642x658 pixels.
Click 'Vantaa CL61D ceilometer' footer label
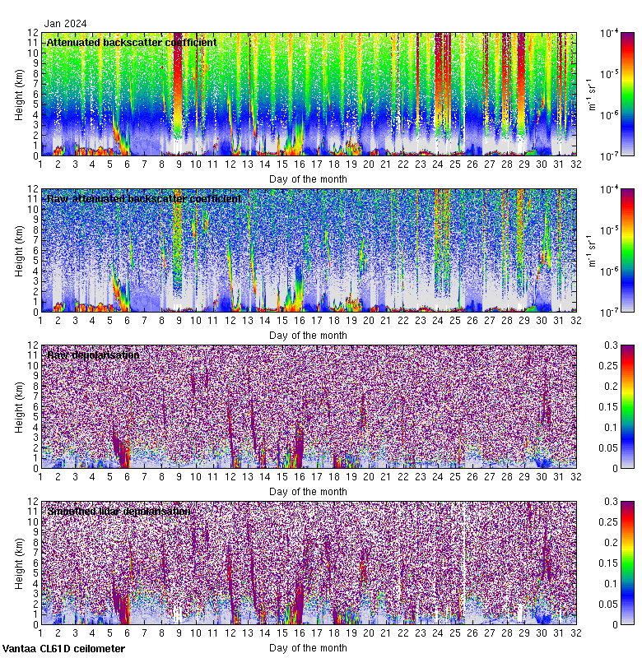coord(63,649)
